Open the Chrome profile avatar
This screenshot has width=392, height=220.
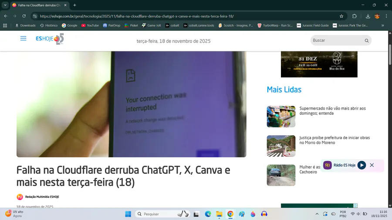(377, 16)
